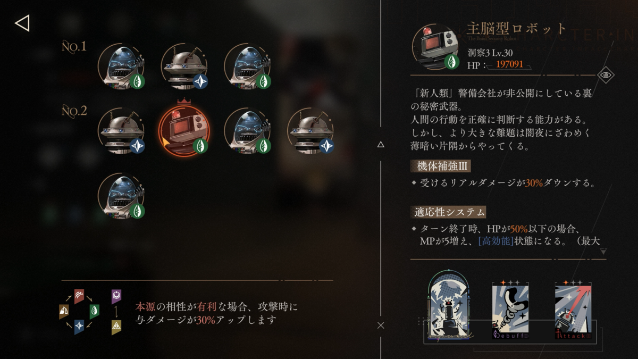Click the afflatus affinity chart diagram
Screen dimensions: 638x359
click(90, 313)
